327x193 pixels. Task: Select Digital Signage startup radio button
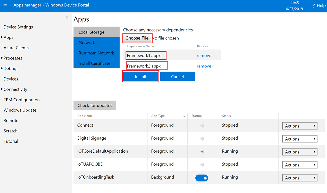point(202,138)
